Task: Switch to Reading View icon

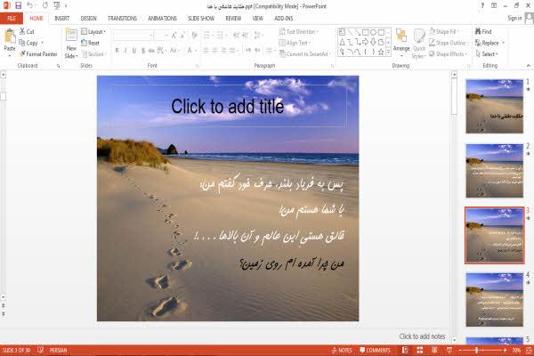Action: click(x=434, y=350)
